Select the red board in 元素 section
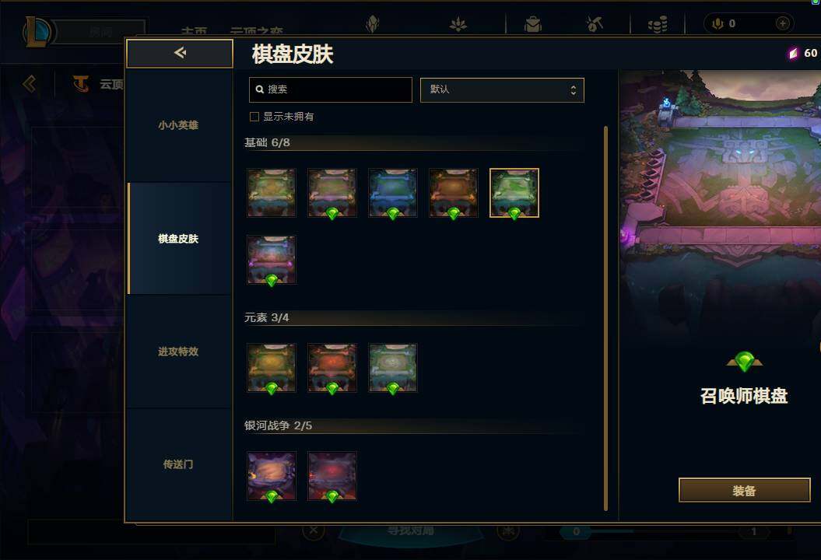The image size is (821, 560). click(332, 368)
